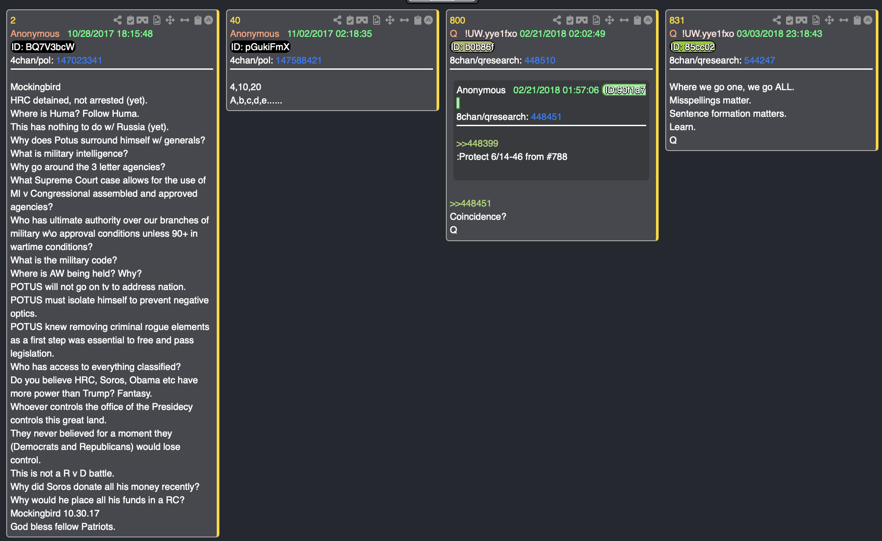The image size is (882, 541).
Task: Click the ID: BQ7V3bcW badge
Action: click(x=43, y=47)
